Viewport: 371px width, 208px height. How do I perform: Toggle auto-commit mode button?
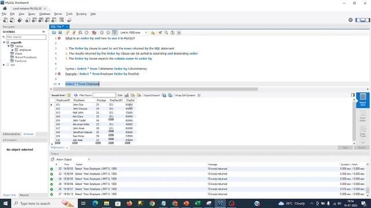coord(115,32)
